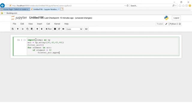Open the File menu

click(x=14, y=24)
